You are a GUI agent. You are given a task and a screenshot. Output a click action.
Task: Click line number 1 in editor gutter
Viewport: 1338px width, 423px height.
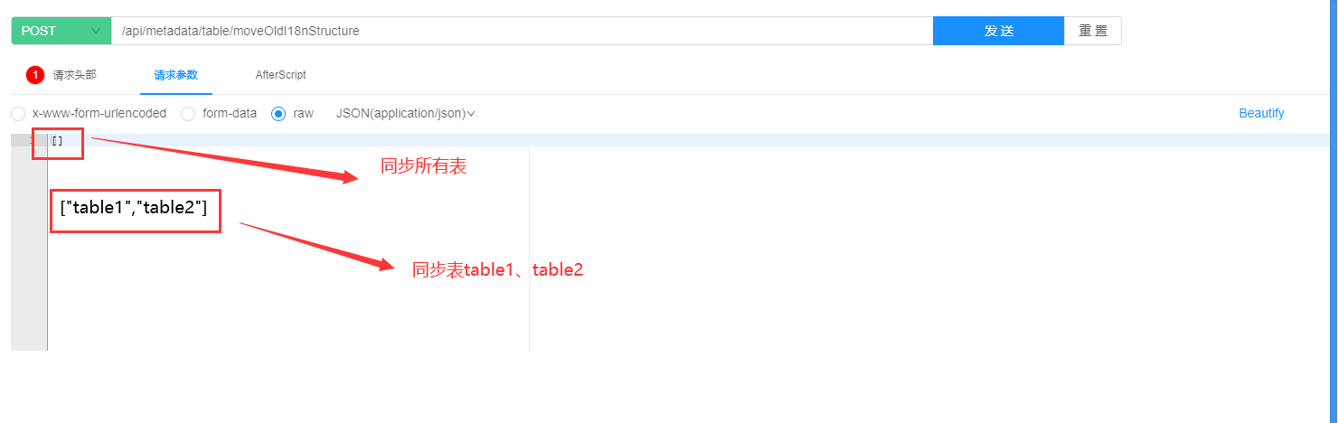[x=32, y=141]
